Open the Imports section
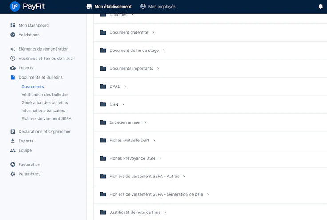This screenshot has width=327, height=220. 26,68
